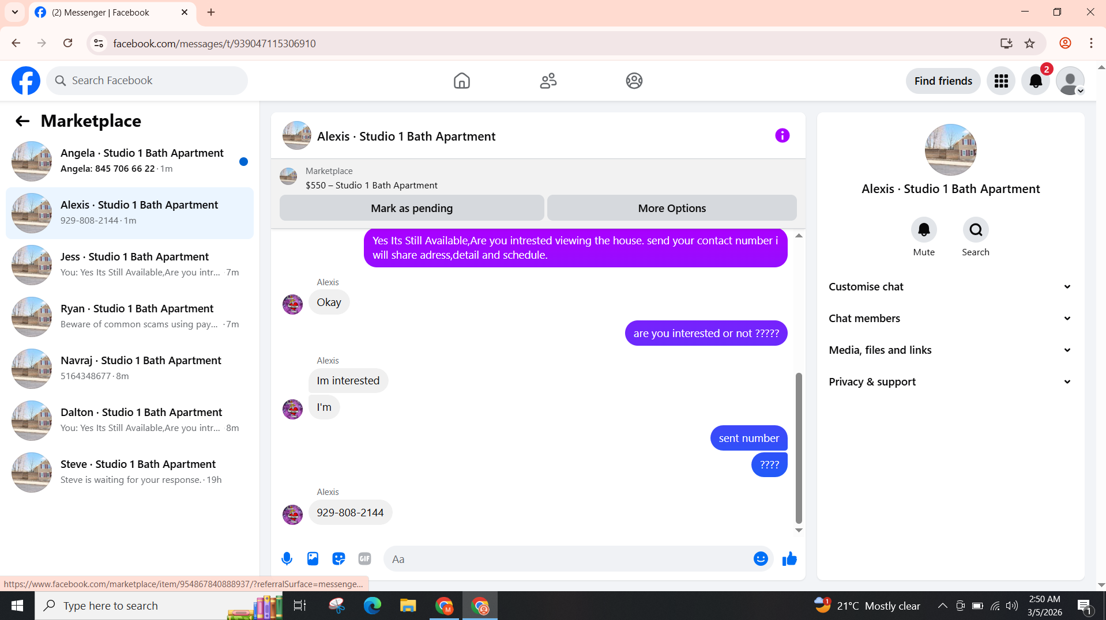Go back from Marketplace chat list
This screenshot has height=620, width=1106.
[x=22, y=121]
